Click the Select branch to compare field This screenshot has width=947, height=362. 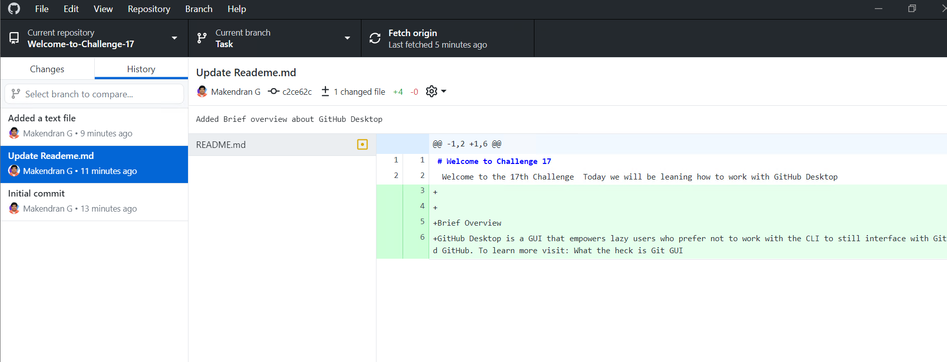(x=94, y=94)
